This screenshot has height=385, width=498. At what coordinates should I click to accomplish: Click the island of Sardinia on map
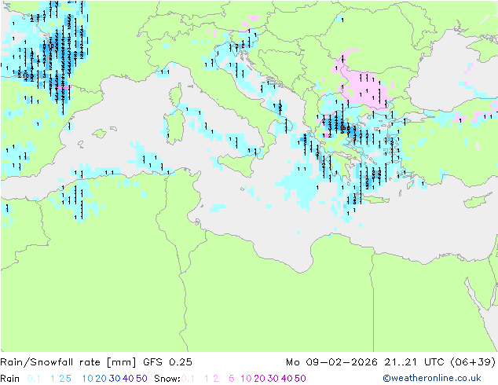(x=174, y=126)
